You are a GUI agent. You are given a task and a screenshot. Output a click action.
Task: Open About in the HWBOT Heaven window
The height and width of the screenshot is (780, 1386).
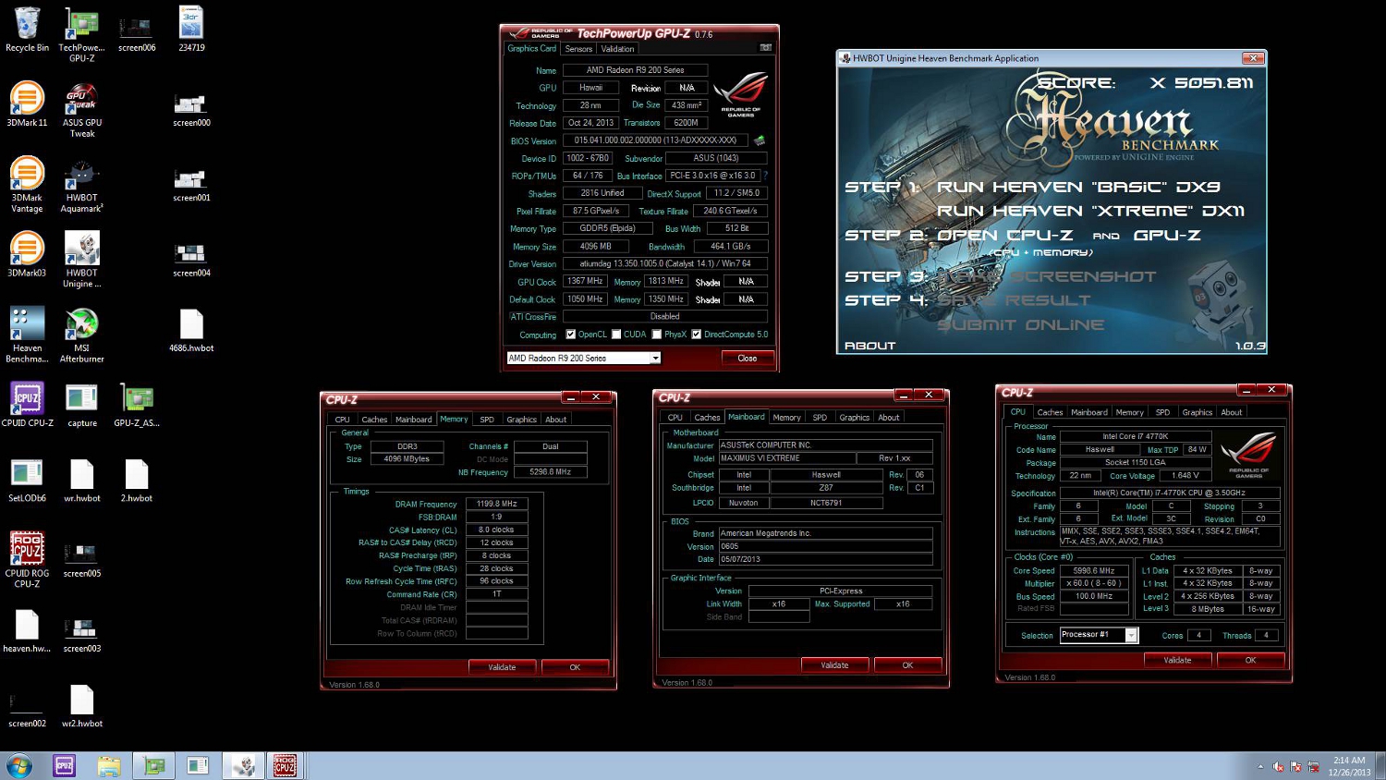coord(870,346)
